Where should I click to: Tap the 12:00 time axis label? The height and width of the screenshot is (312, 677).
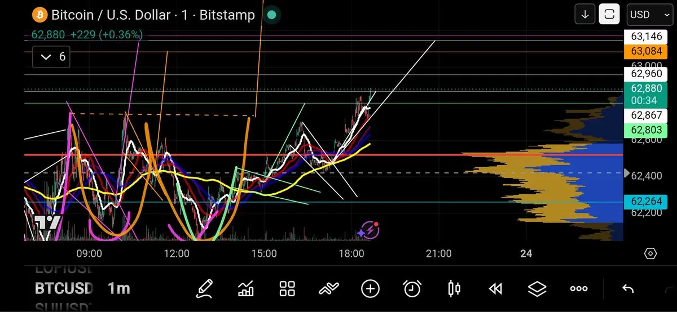(x=177, y=254)
